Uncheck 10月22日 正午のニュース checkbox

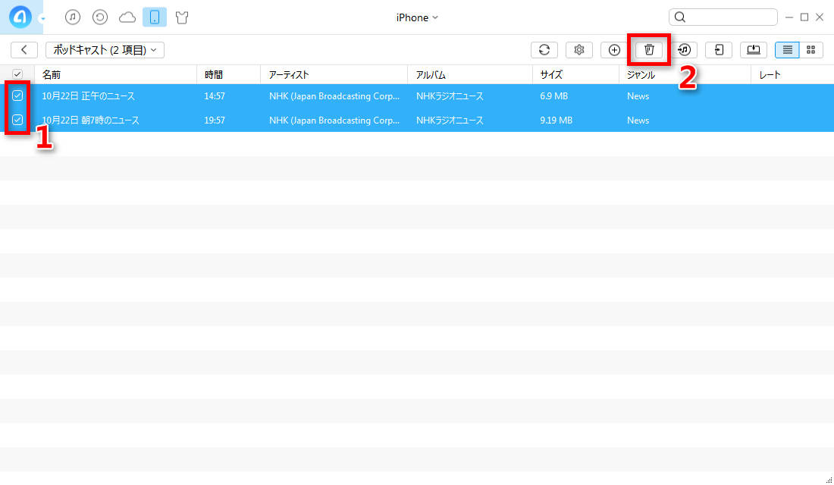coord(17,95)
